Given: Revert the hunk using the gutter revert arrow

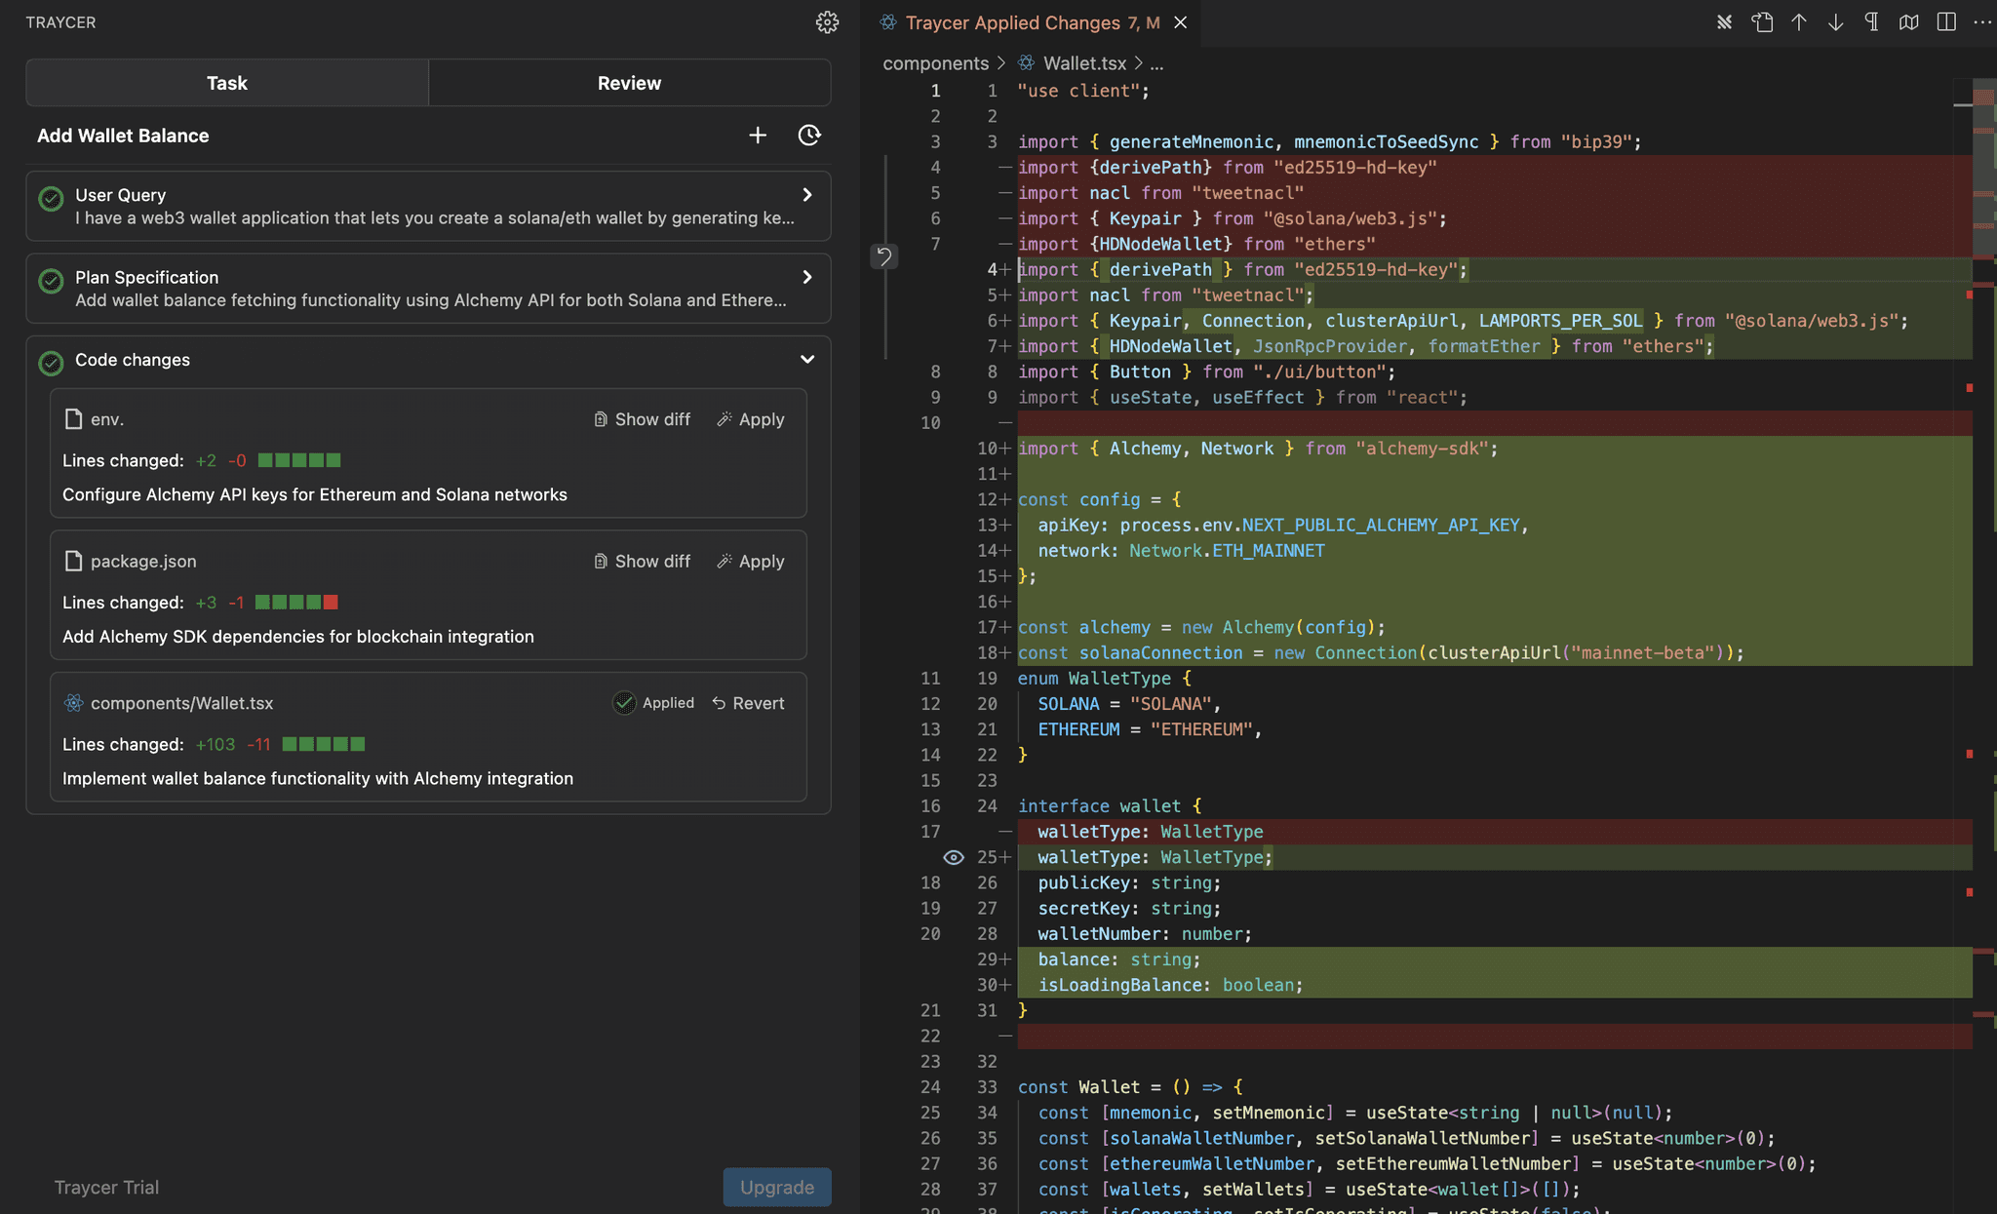Looking at the screenshot, I should coord(883,256).
